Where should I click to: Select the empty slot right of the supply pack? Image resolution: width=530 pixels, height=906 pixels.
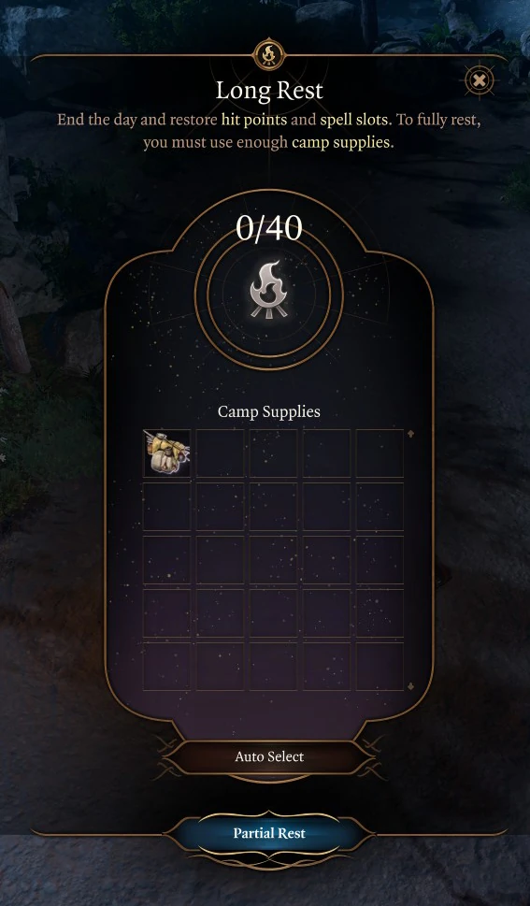click(221, 453)
